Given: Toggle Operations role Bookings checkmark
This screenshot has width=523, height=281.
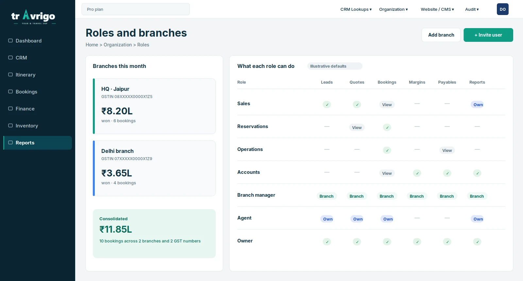Looking at the screenshot, I should [387, 150].
